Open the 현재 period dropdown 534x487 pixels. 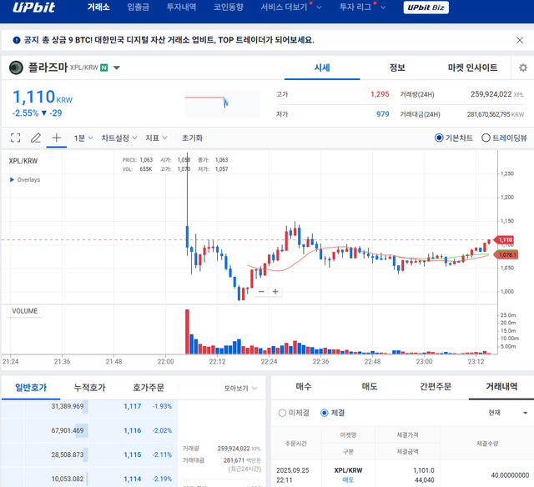[x=507, y=413]
